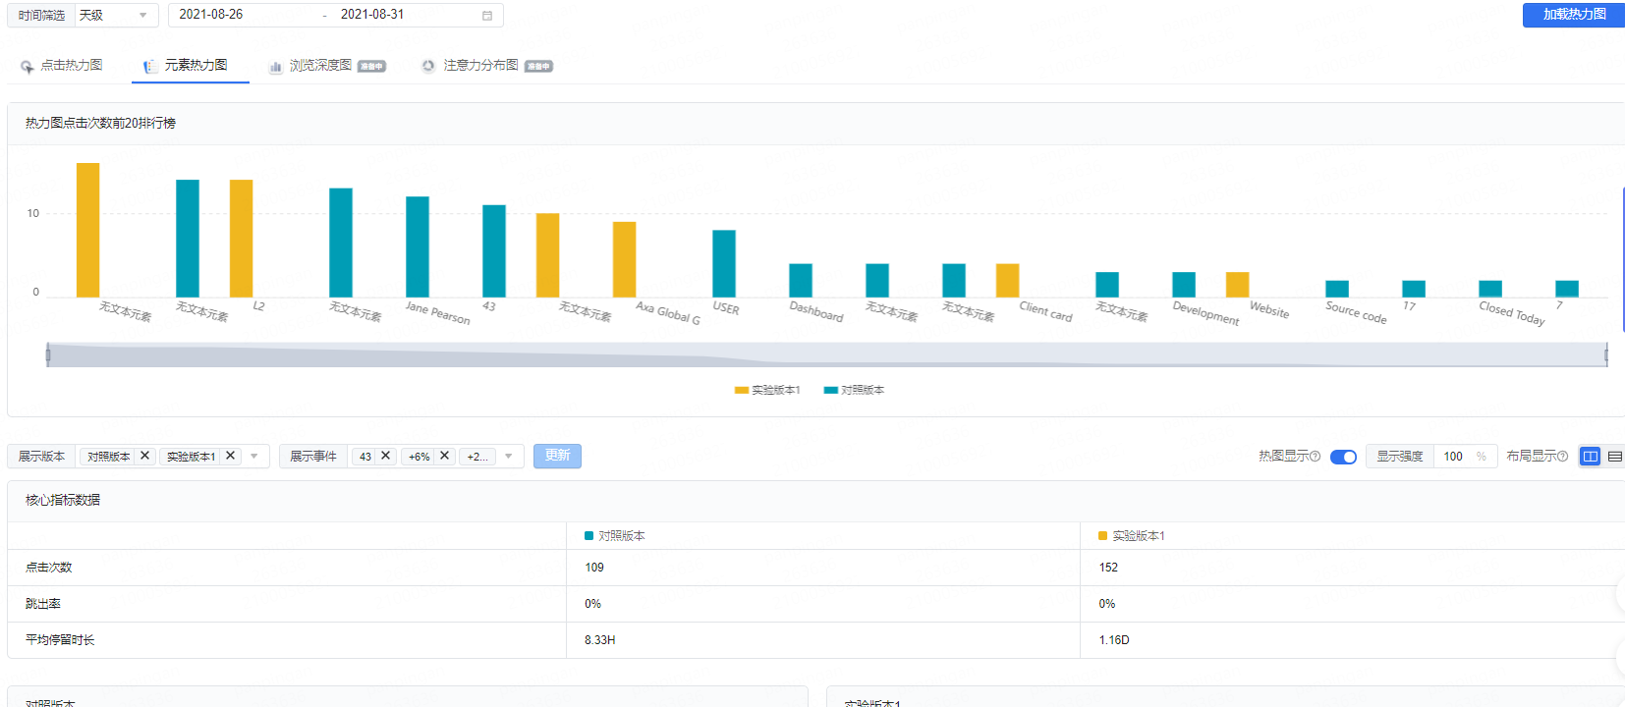
Task: Open the 天级 time granularity dropdown
Action: [x=116, y=15]
